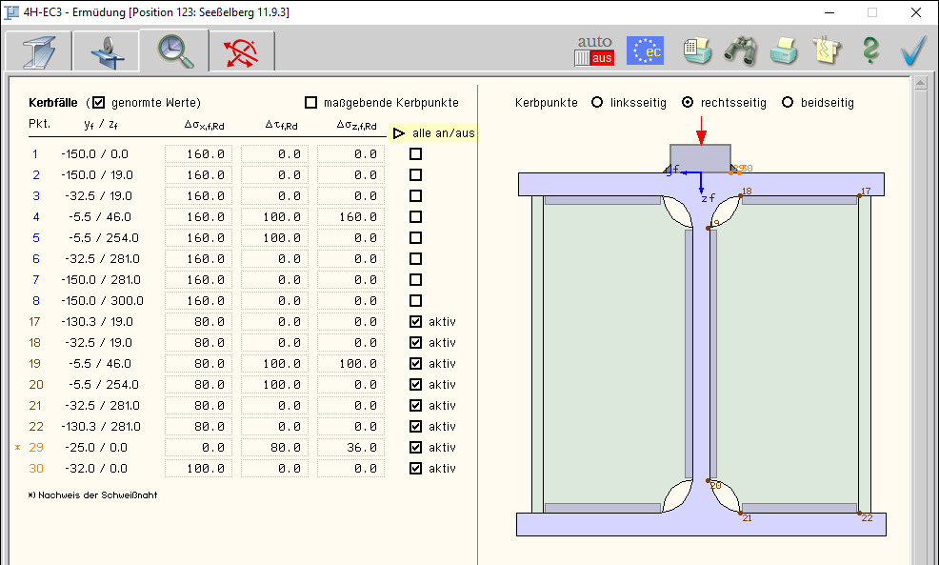Toggle the 'genormte Werte' checkbox
Screen dimensions: 939x565
99,103
